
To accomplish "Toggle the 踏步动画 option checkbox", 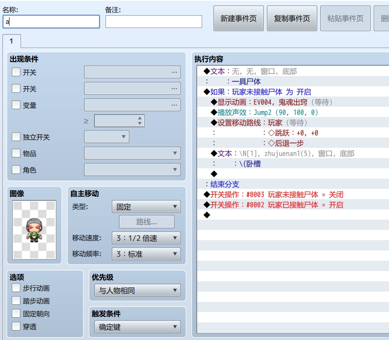I will pyautogui.click(x=16, y=301).
